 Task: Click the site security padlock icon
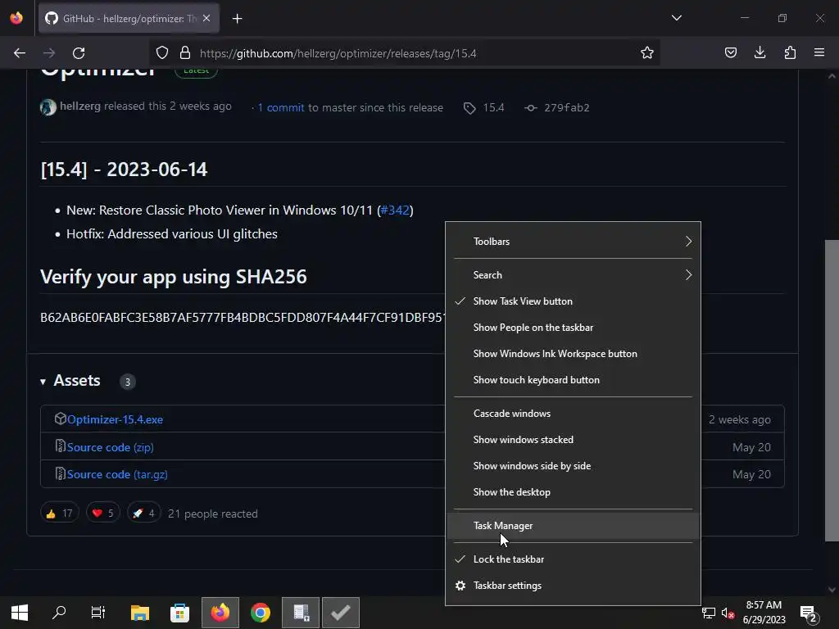(185, 53)
